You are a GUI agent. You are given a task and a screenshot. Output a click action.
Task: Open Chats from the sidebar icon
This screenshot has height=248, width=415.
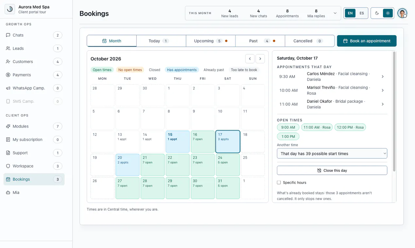[x=8, y=35]
